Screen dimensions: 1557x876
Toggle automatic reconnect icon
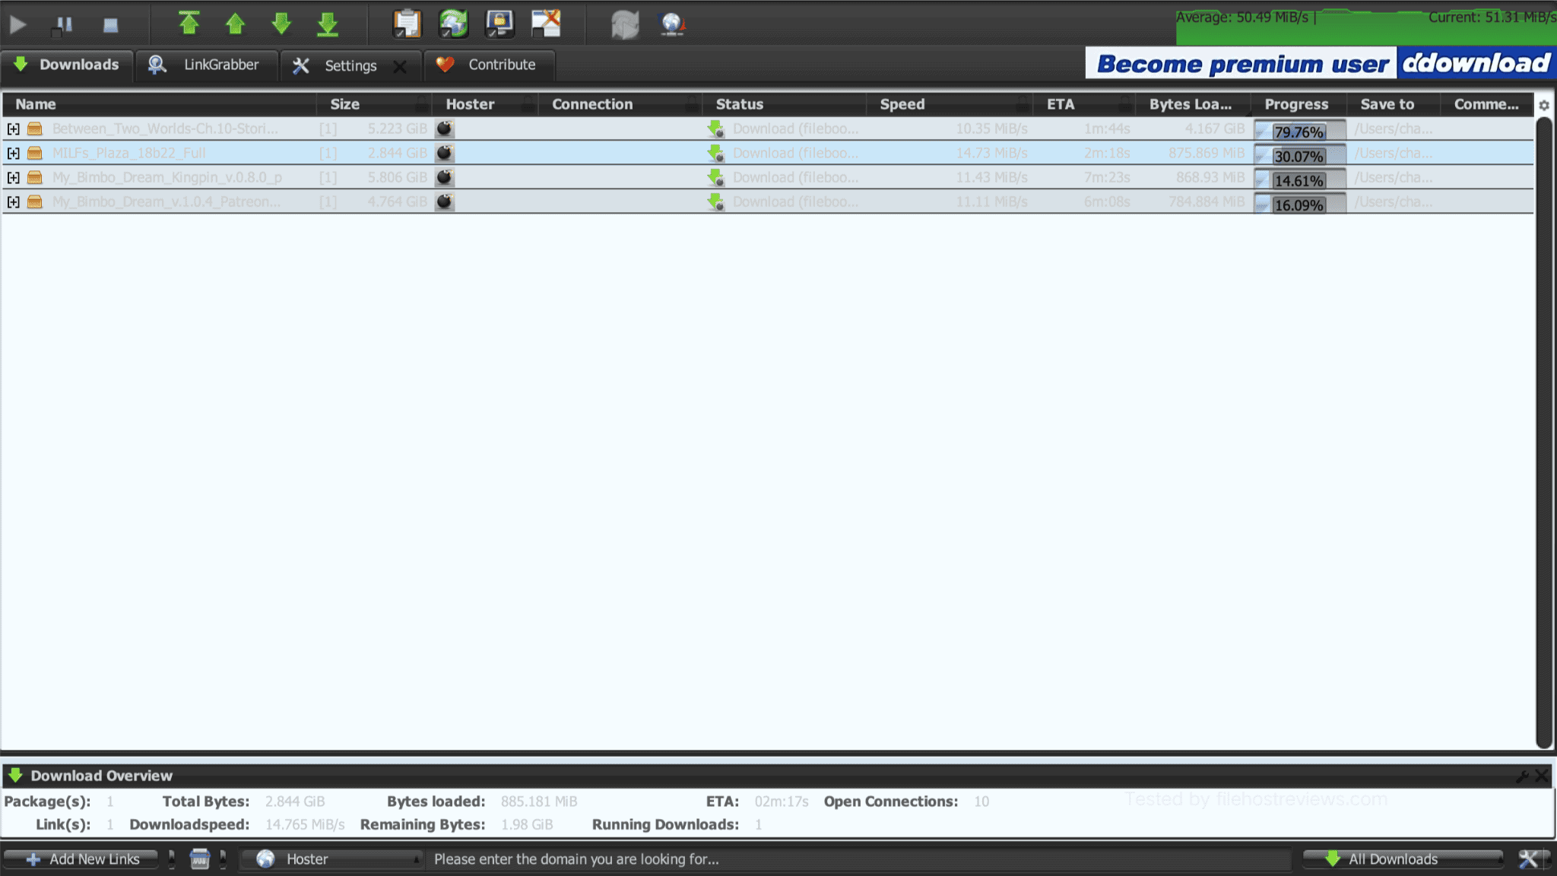coord(453,24)
